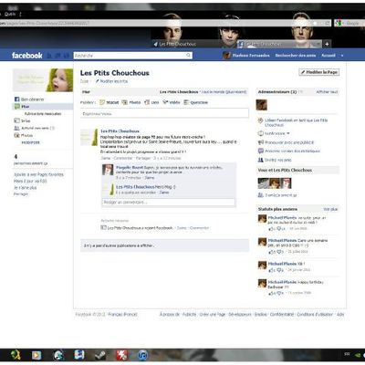The width and height of the screenshot is (365, 365).
Task: Click the Modifier la Page button
Action: pos(319,72)
